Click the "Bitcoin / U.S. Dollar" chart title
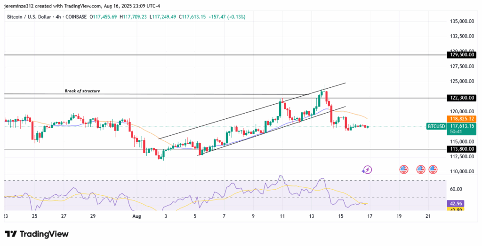The height and width of the screenshot is (246, 482). point(29,17)
